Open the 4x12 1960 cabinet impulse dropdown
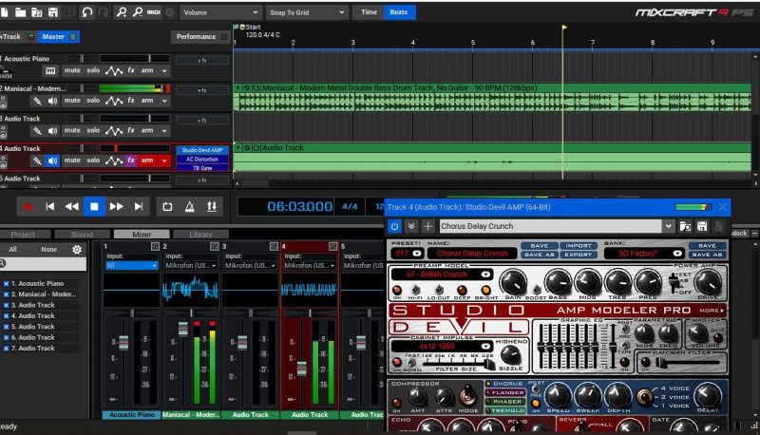This screenshot has height=435, width=760. [x=485, y=347]
